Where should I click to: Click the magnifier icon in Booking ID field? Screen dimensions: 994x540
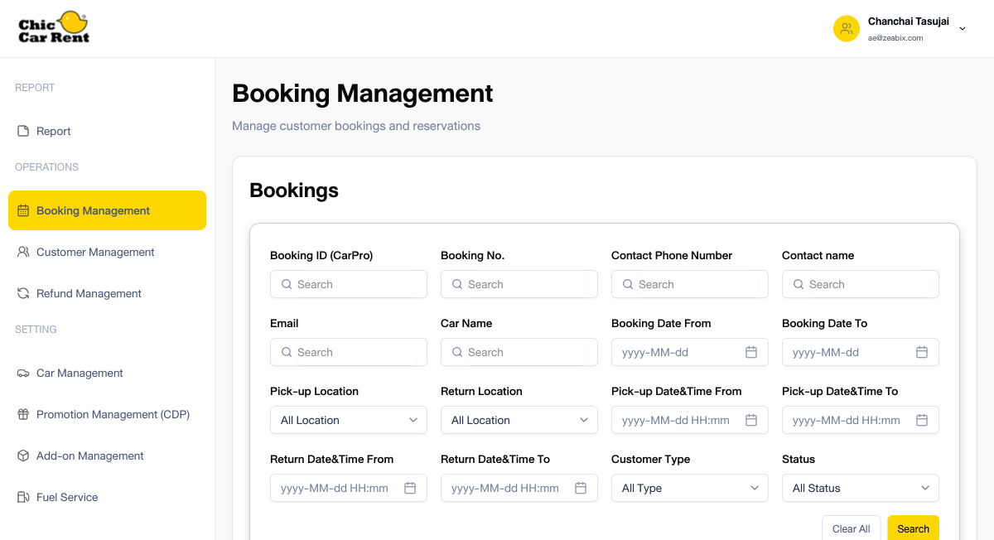[x=287, y=284]
